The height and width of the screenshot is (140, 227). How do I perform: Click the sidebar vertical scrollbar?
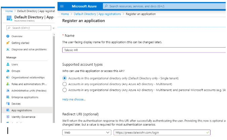coord(54,78)
